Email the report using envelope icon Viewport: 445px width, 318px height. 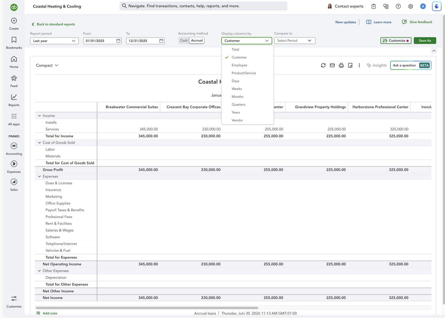(332, 65)
